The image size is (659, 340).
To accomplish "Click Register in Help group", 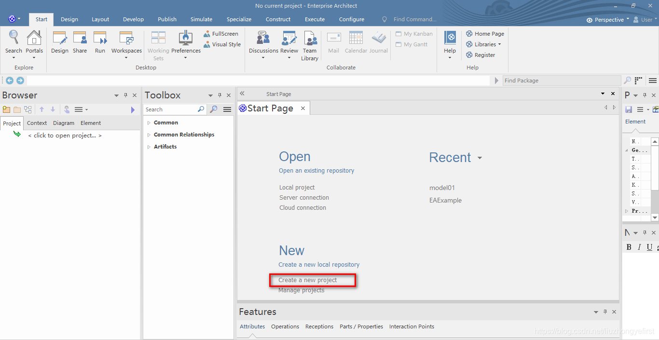I will (x=481, y=55).
